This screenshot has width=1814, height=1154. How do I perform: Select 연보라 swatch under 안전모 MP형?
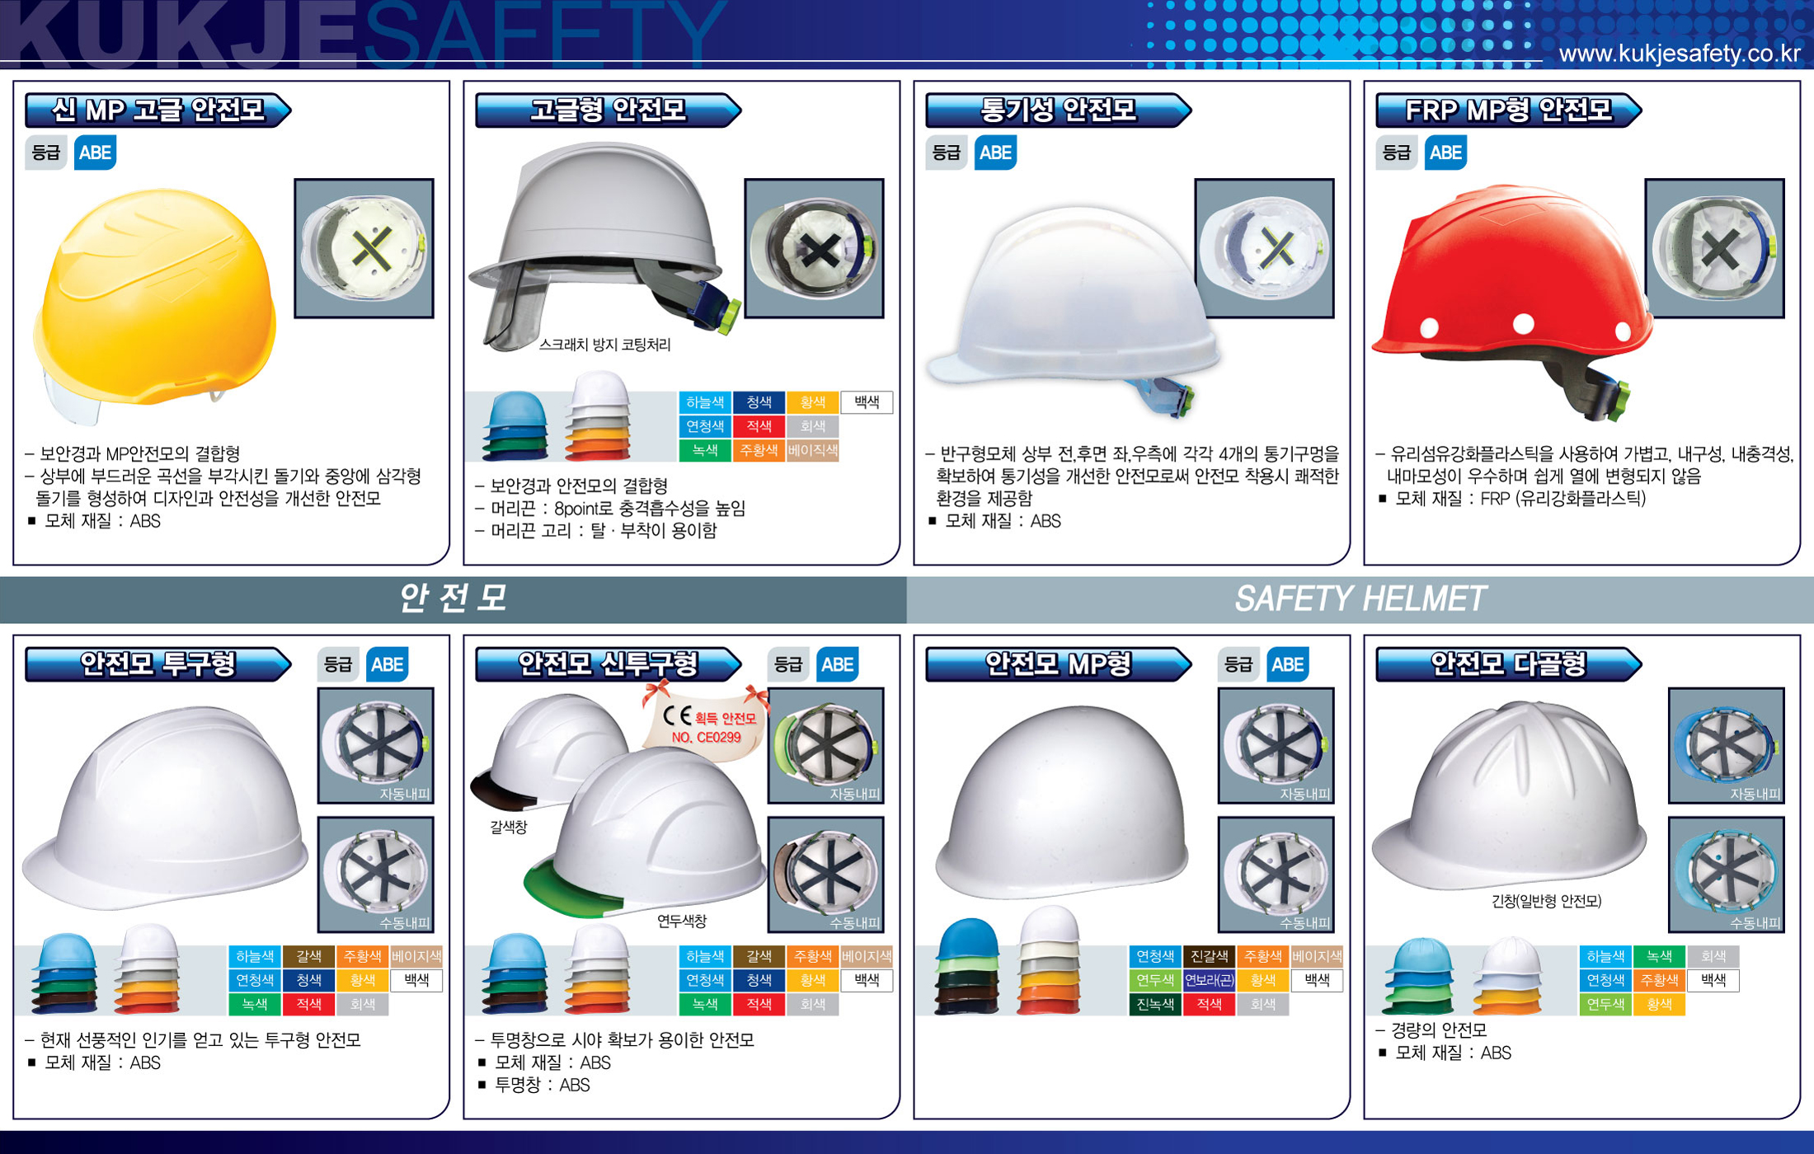click(x=1209, y=980)
